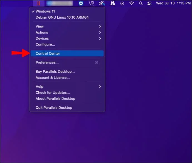192x163 pixels.
Task: Click the Parallels Desktop menu bar icon
Action: tap(39, 3)
